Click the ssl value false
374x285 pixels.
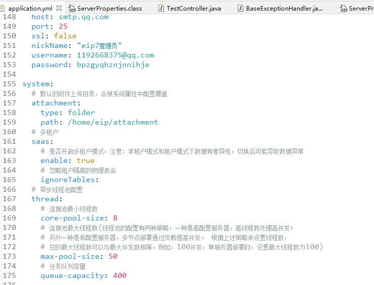(65, 36)
